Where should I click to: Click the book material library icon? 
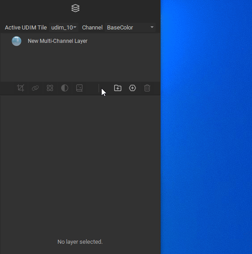pyautogui.click(x=79, y=88)
